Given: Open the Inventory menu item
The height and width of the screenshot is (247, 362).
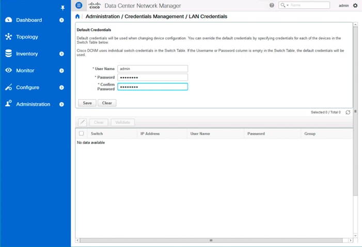Looking at the screenshot, I should pos(27,54).
